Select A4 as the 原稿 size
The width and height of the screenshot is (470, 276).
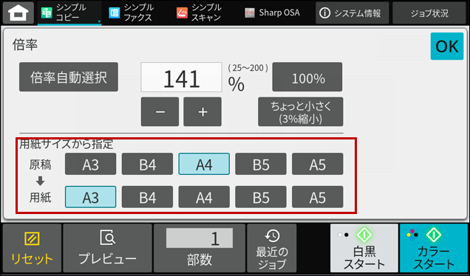point(204,164)
